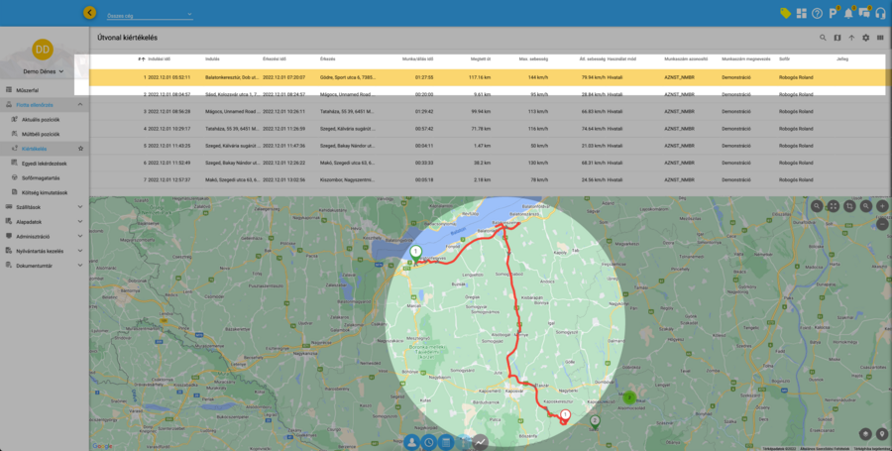Sort by Indulási idő column header
The height and width of the screenshot is (451, 892).
point(159,58)
